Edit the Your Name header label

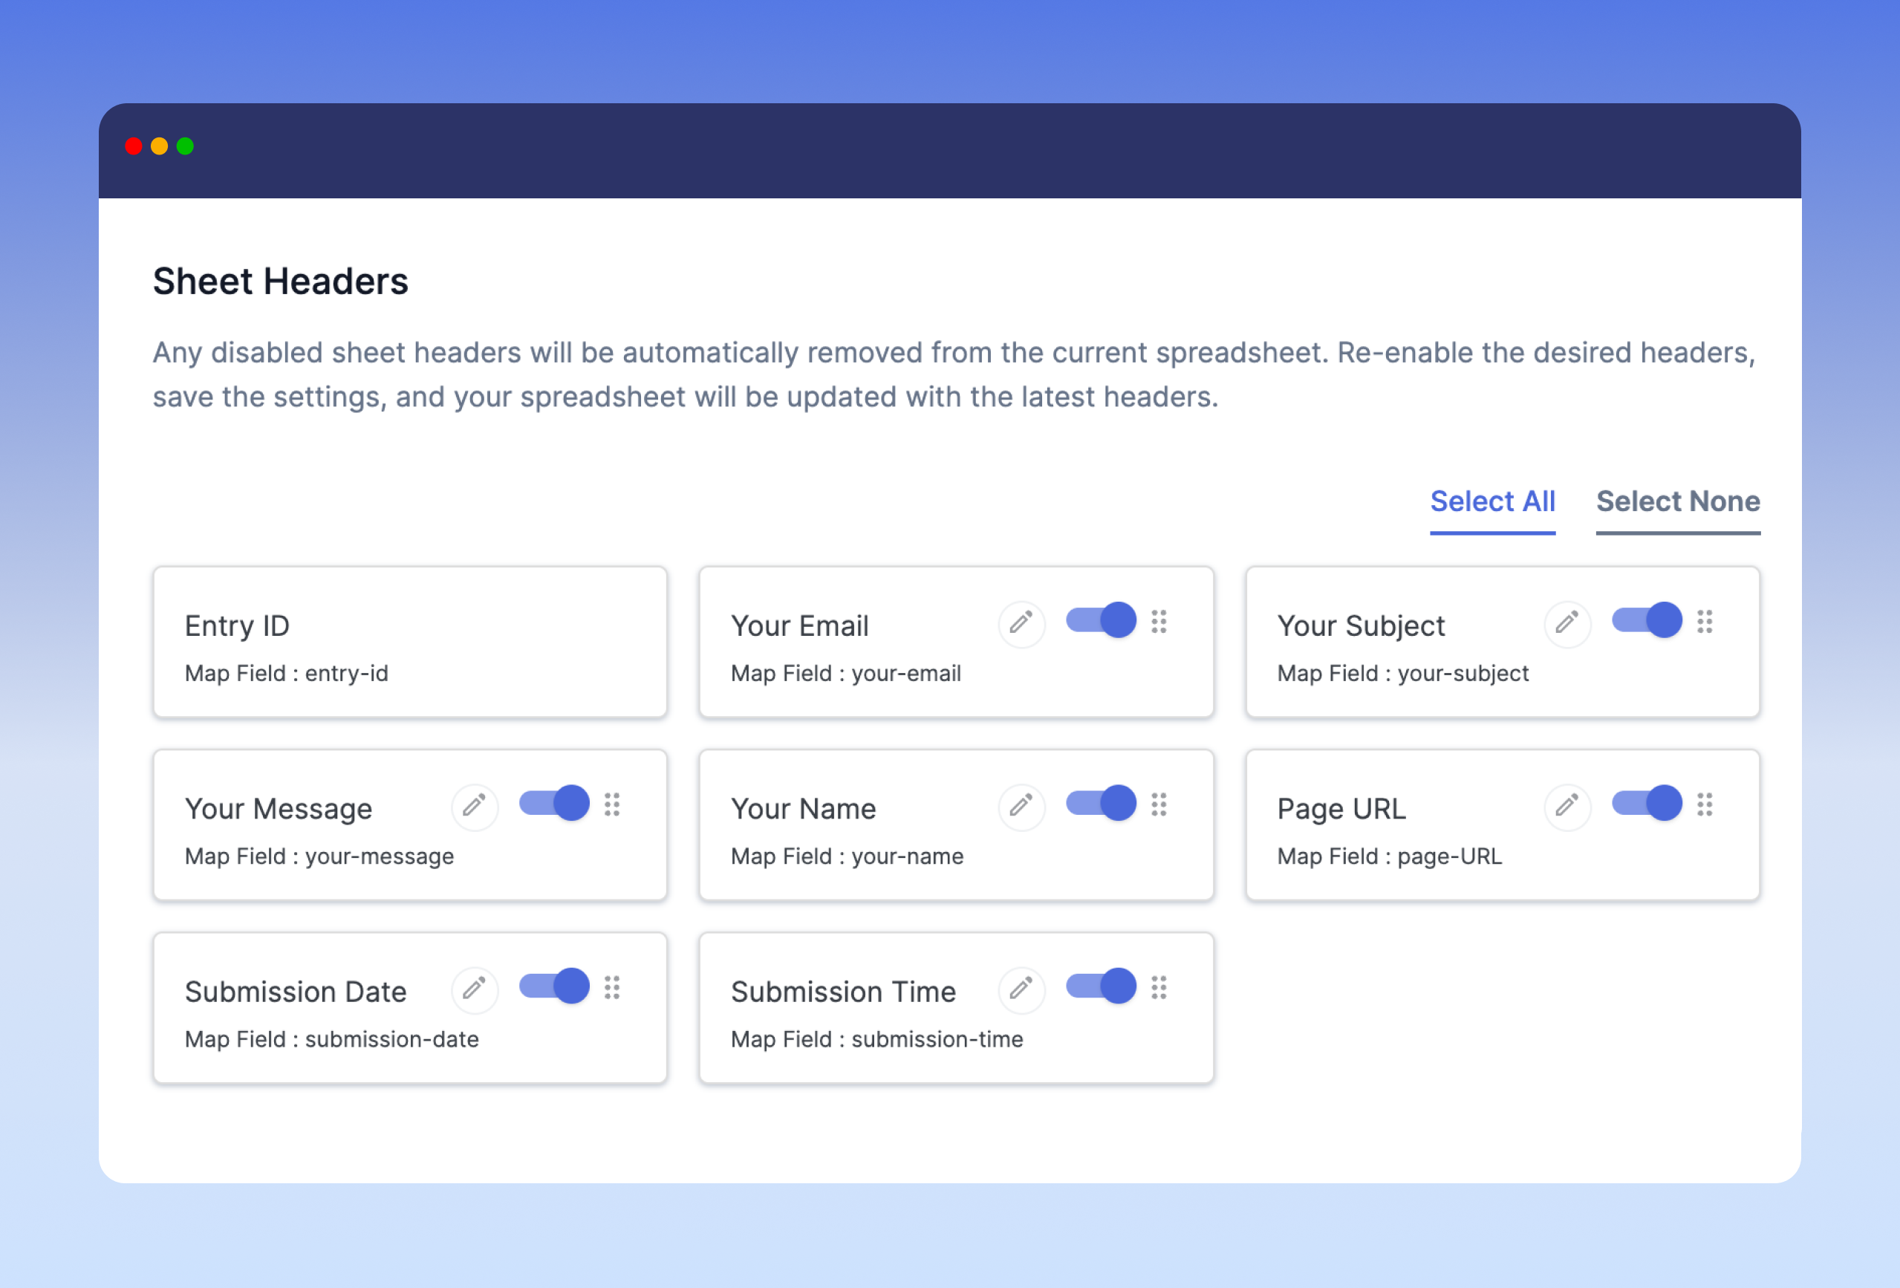point(1021,807)
